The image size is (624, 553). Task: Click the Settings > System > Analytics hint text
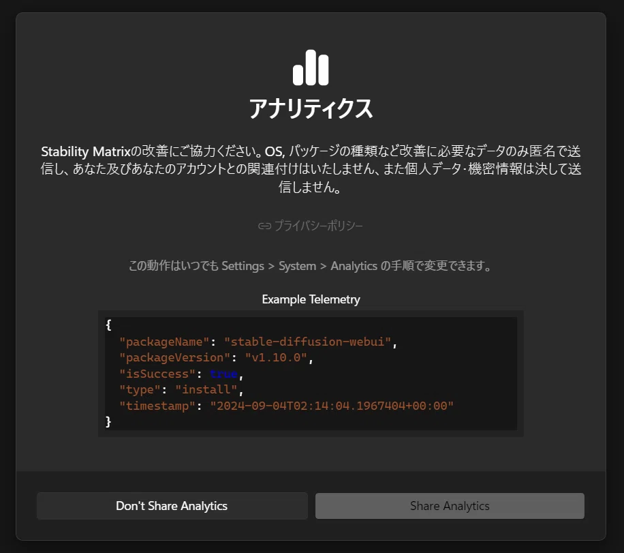[311, 266]
